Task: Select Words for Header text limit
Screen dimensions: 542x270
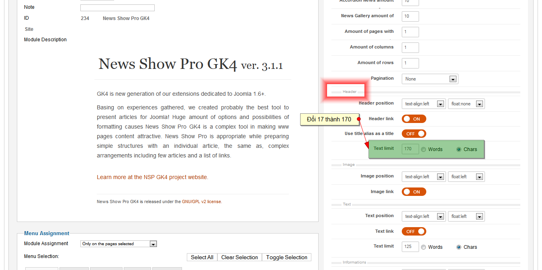Action: pyautogui.click(x=423, y=149)
